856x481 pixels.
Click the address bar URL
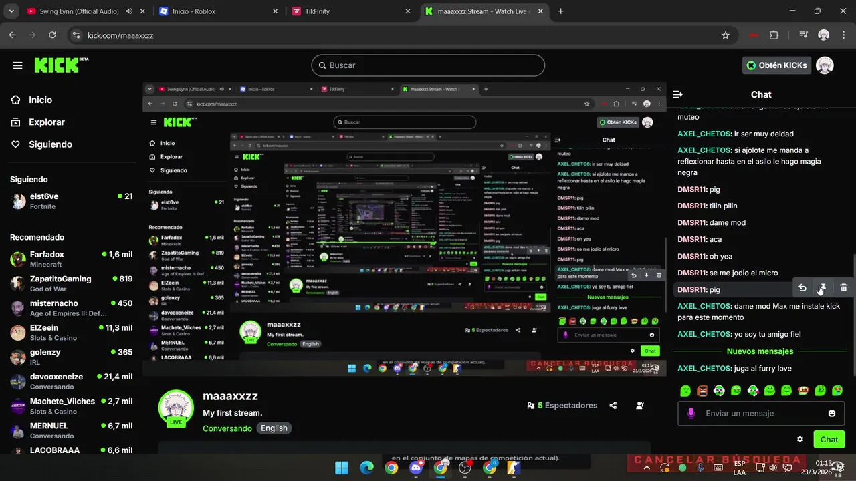[120, 35]
